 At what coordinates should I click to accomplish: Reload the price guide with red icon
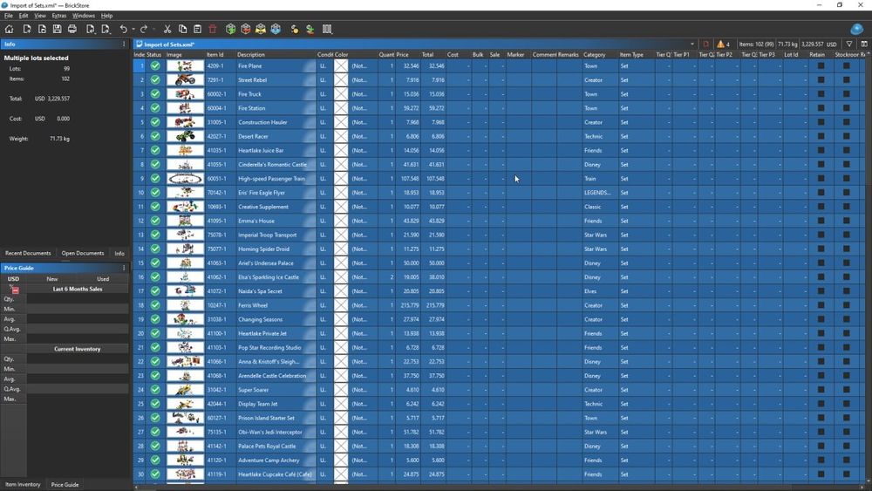[x=15, y=290]
